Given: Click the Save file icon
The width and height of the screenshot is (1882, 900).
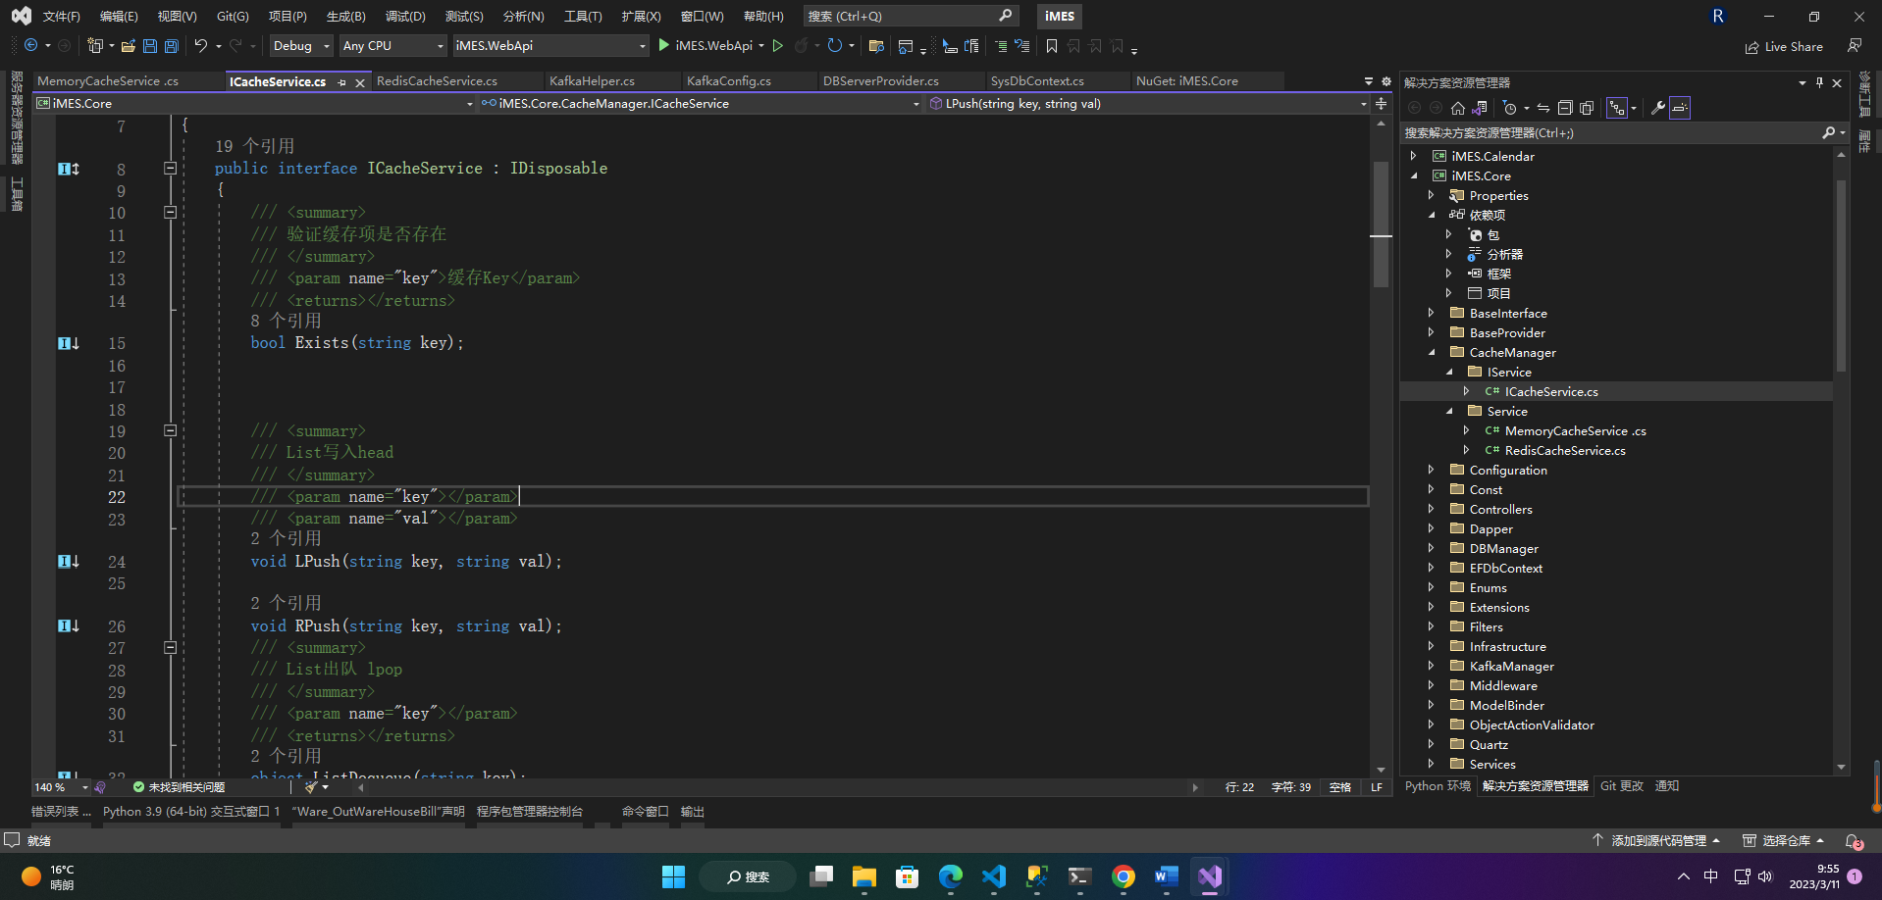Looking at the screenshot, I should [x=150, y=46].
